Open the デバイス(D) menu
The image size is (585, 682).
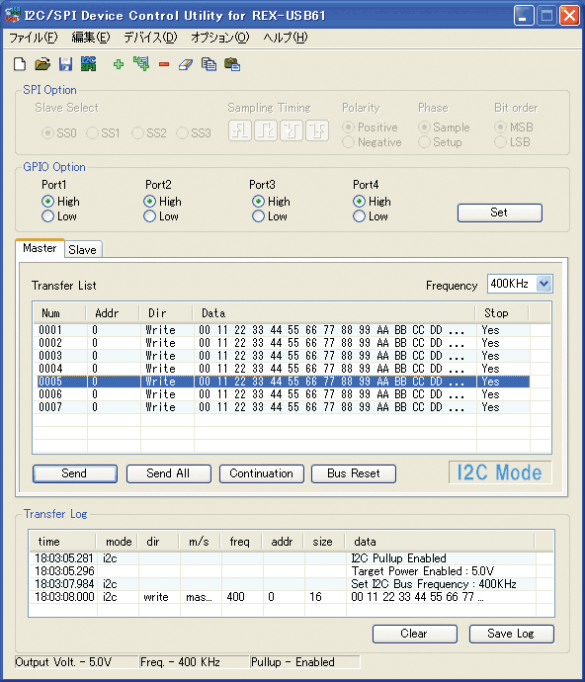(150, 38)
